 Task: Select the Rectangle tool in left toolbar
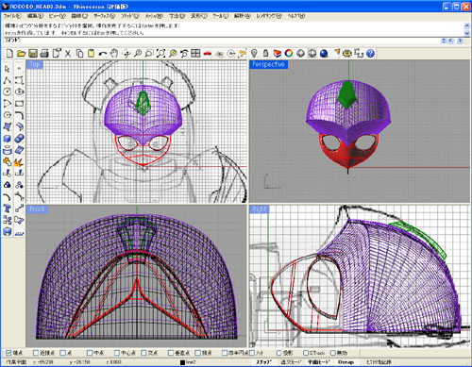(19, 104)
